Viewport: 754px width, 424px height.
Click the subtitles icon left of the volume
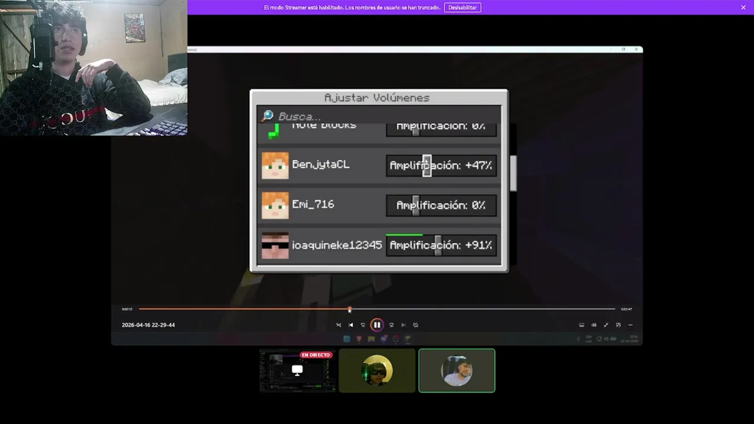(581, 325)
